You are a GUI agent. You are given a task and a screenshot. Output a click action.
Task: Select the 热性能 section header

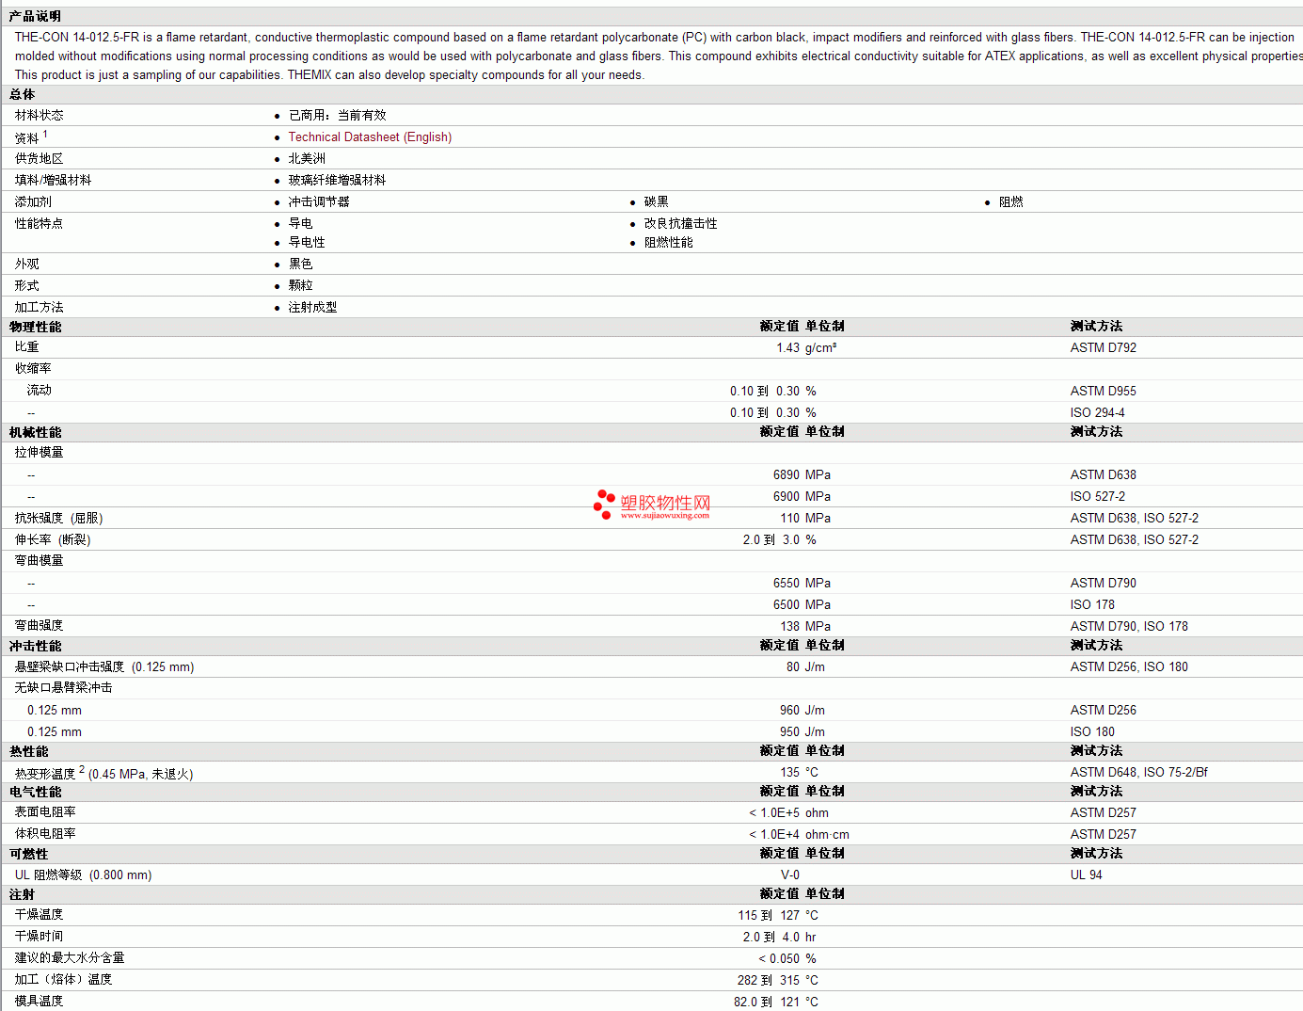tap(28, 751)
